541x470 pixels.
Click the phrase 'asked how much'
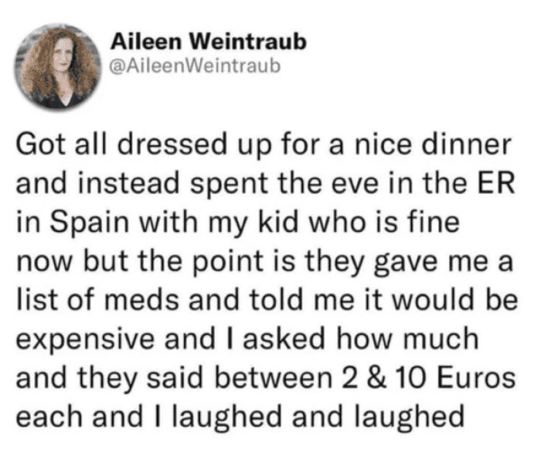coord(361,339)
